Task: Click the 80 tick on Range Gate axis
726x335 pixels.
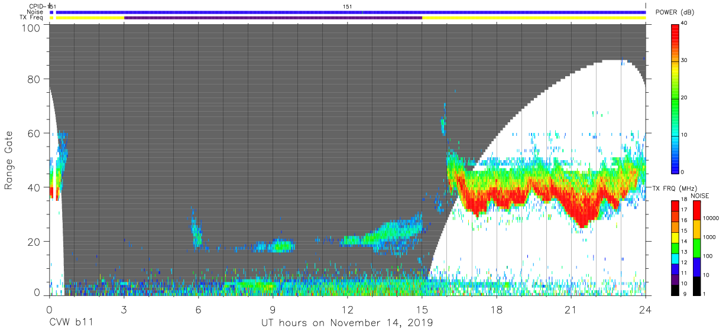Action: [34, 80]
